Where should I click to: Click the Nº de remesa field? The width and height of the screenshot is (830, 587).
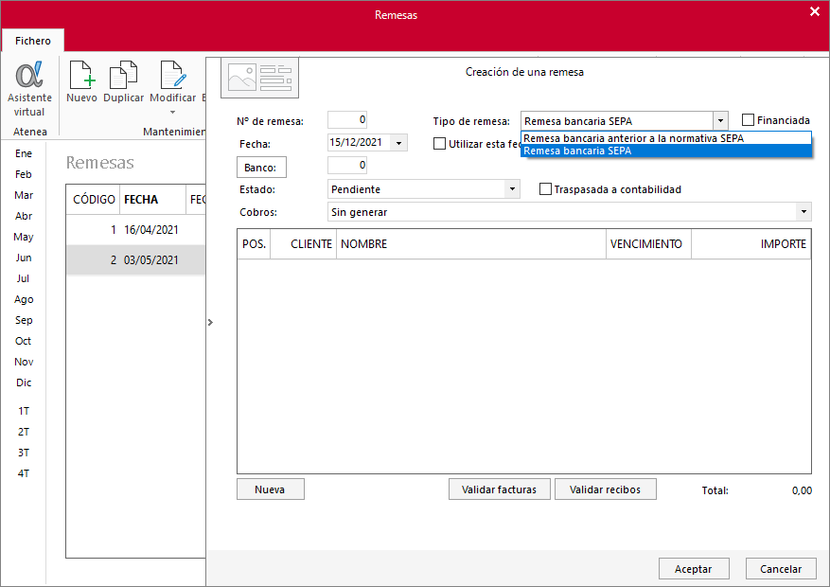(347, 119)
